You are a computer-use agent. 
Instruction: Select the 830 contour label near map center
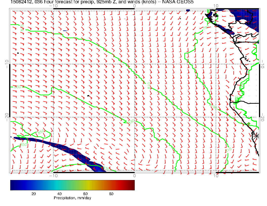pyautogui.click(x=131, y=122)
